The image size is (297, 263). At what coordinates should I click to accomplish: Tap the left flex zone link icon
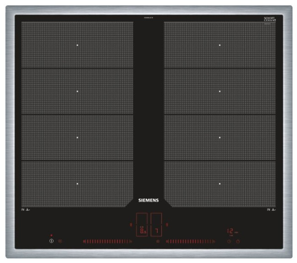pyautogui.click(x=131, y=225)
